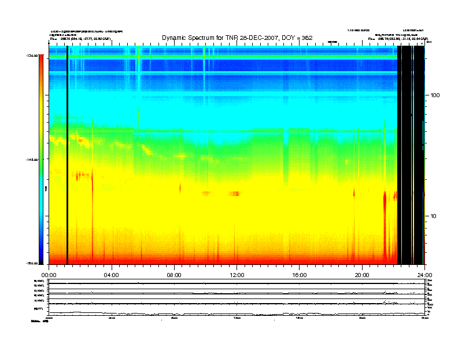The image size is (458, 354).
Task: Click the 10 frequency axis label
Action: (x=434, y=216)
